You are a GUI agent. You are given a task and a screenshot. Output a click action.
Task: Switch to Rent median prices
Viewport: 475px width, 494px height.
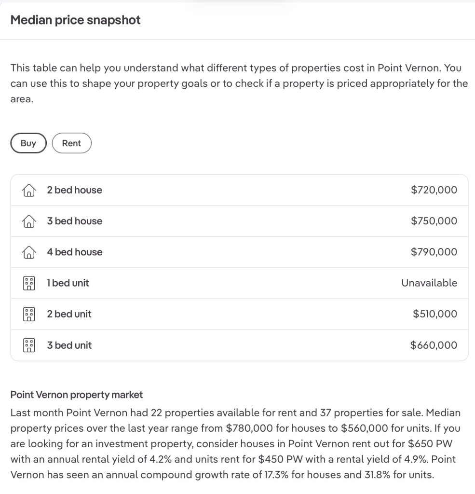[x=71, y=143]
